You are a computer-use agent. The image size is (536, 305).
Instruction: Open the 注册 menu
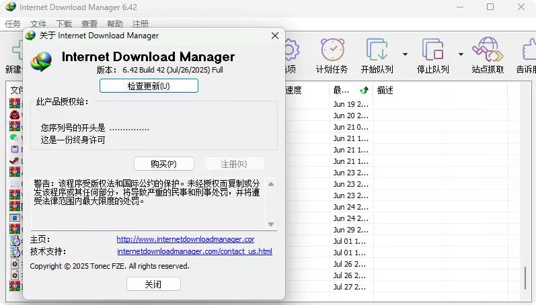(141, 24)
